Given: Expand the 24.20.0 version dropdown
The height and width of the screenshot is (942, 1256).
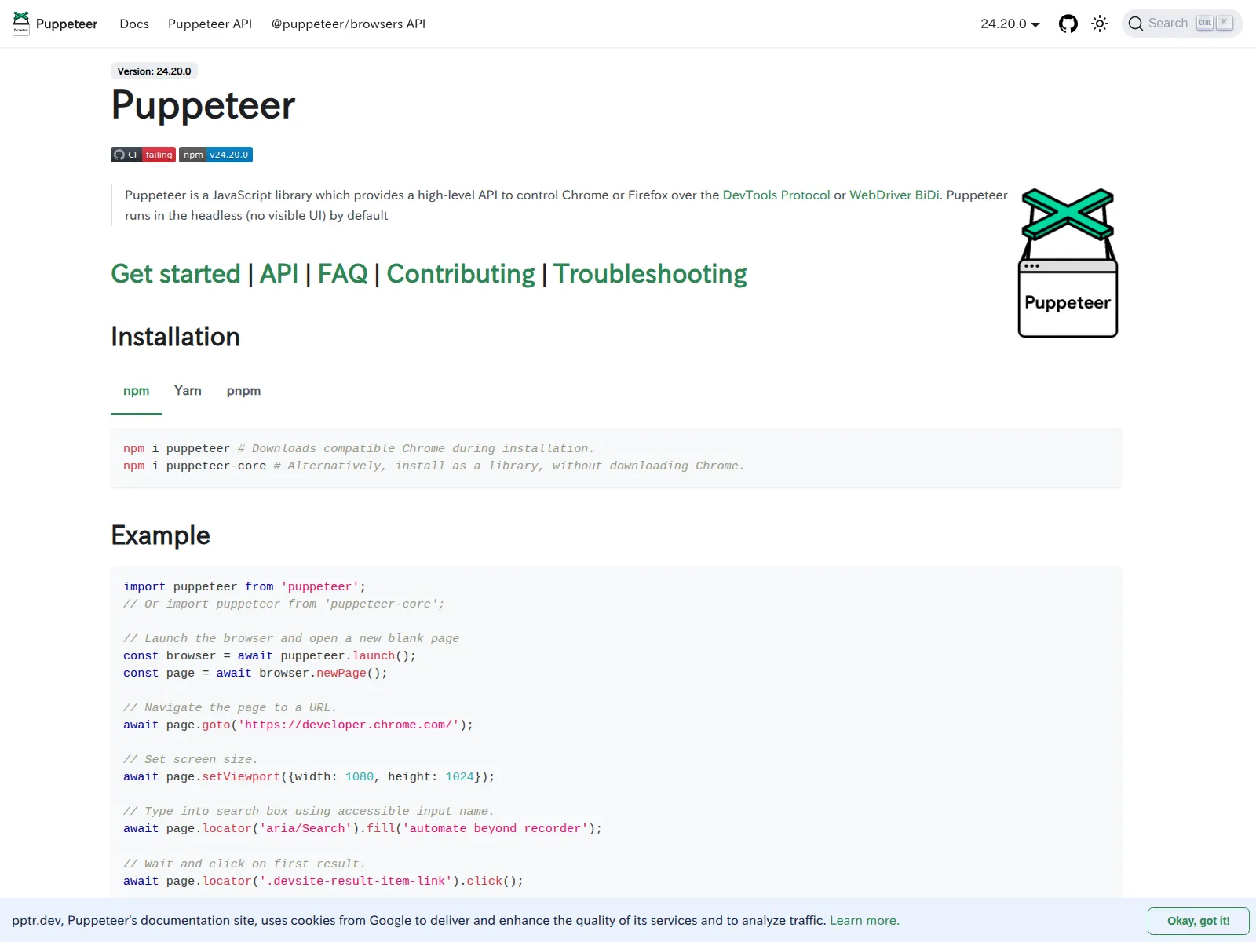Looking at the screenshot, I should click(1010, 24).
